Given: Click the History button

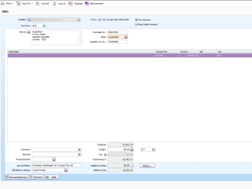Looking at the screenshot, I should click(x=148, y=166).
